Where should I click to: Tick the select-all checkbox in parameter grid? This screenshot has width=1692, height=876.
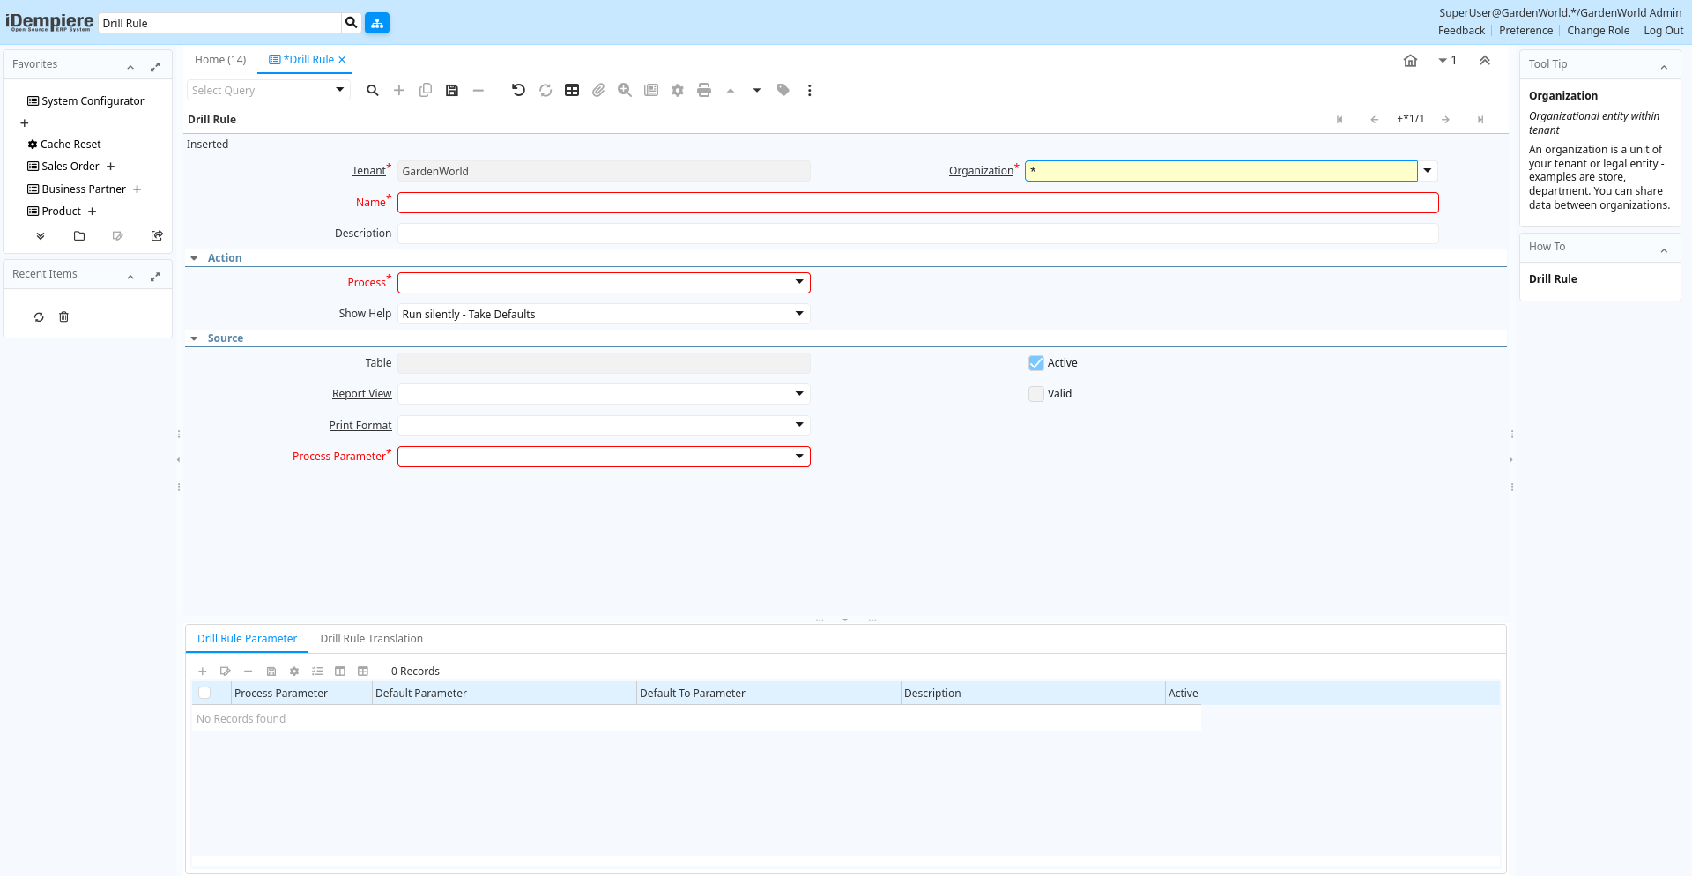(x=204, y=694)
